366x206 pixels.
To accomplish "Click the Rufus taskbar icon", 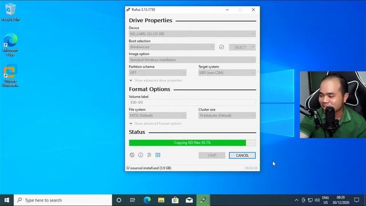I will (x=203, y=200).
